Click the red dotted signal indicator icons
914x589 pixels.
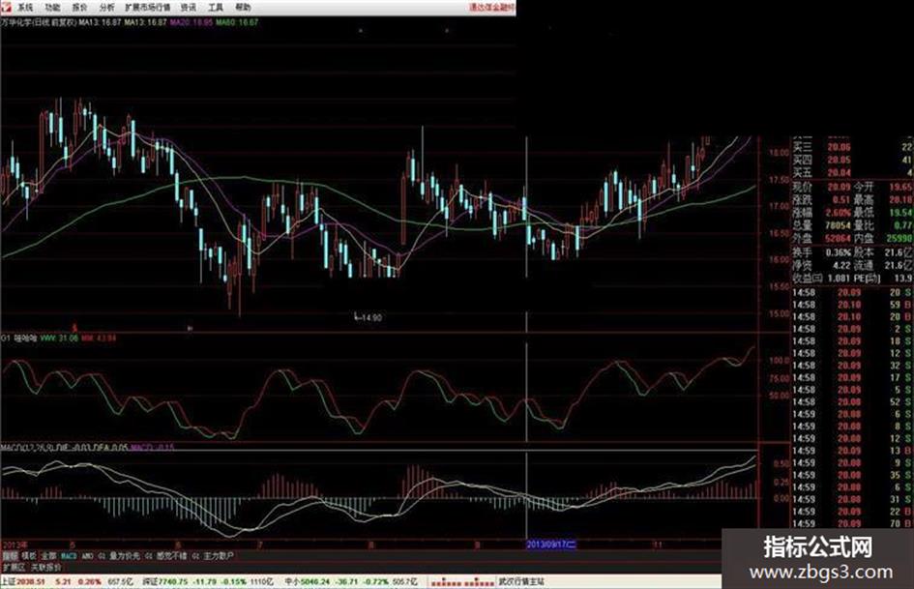(462, 582)
